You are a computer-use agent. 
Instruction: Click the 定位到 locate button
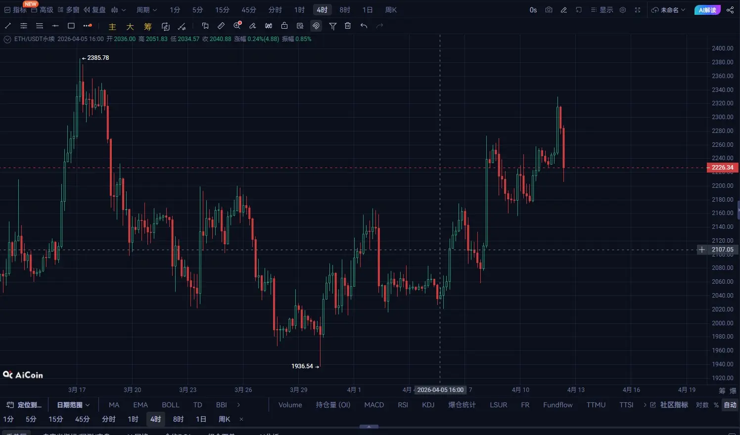[24, 405]
